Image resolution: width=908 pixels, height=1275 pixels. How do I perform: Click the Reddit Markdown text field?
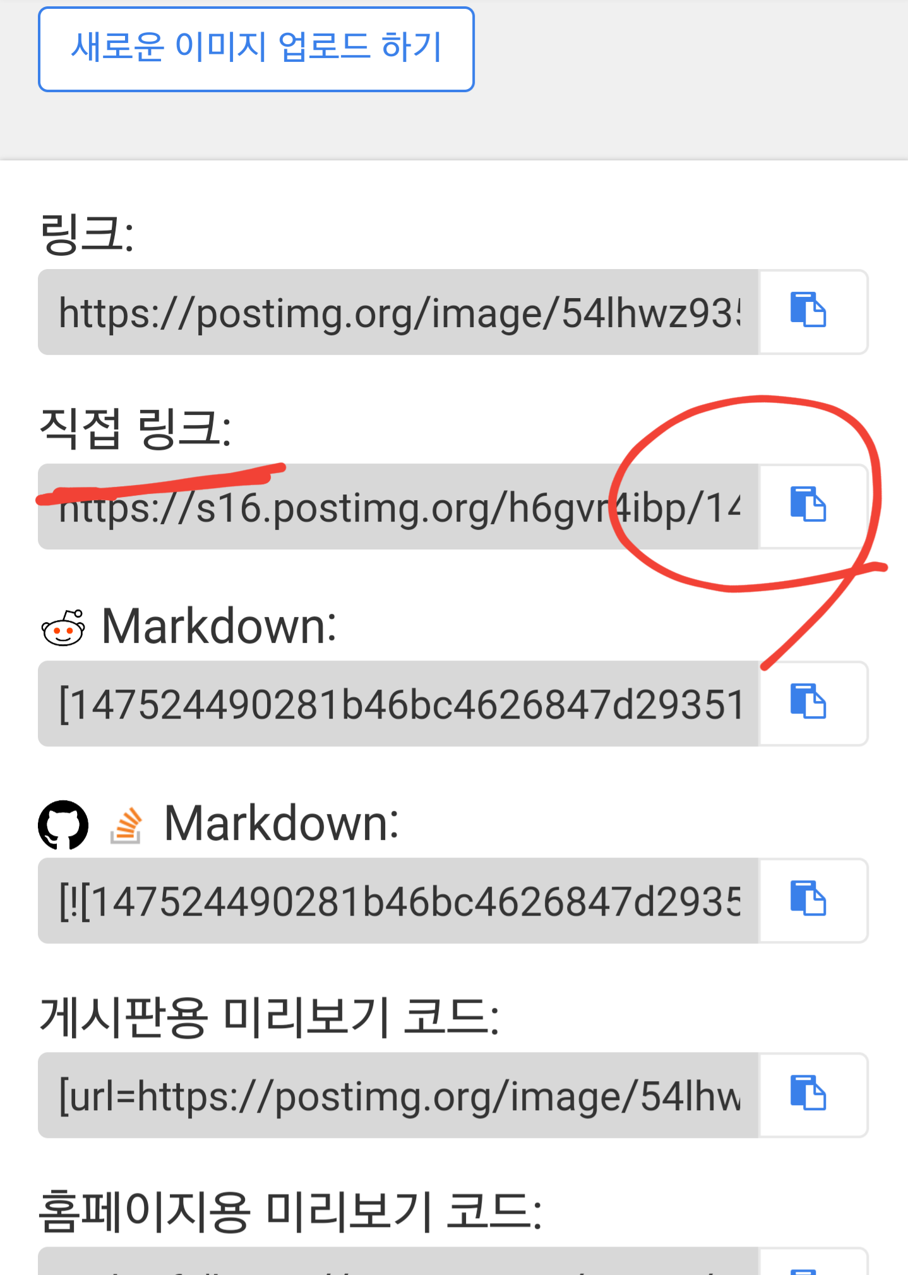tap(398, 703)
